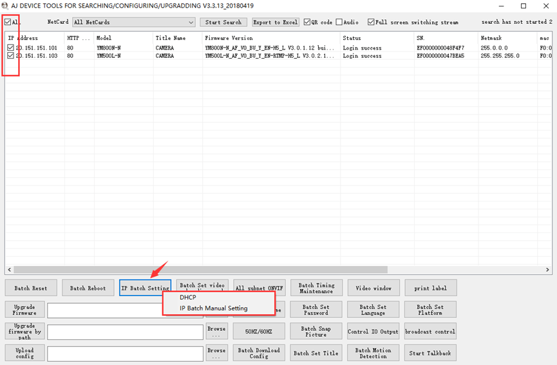This screenshot has height=365, width=557.
Task: Click Export to Excel button
Action: [276, 22]
